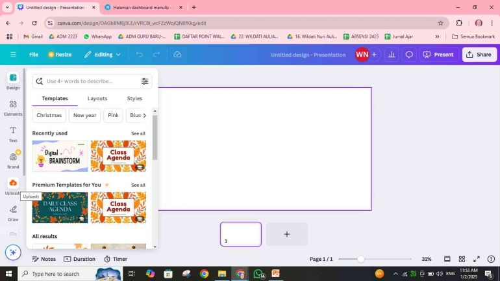Open the Elements panel in sidebar
This screenshot has width=500, height=281.
pos(13,107)
